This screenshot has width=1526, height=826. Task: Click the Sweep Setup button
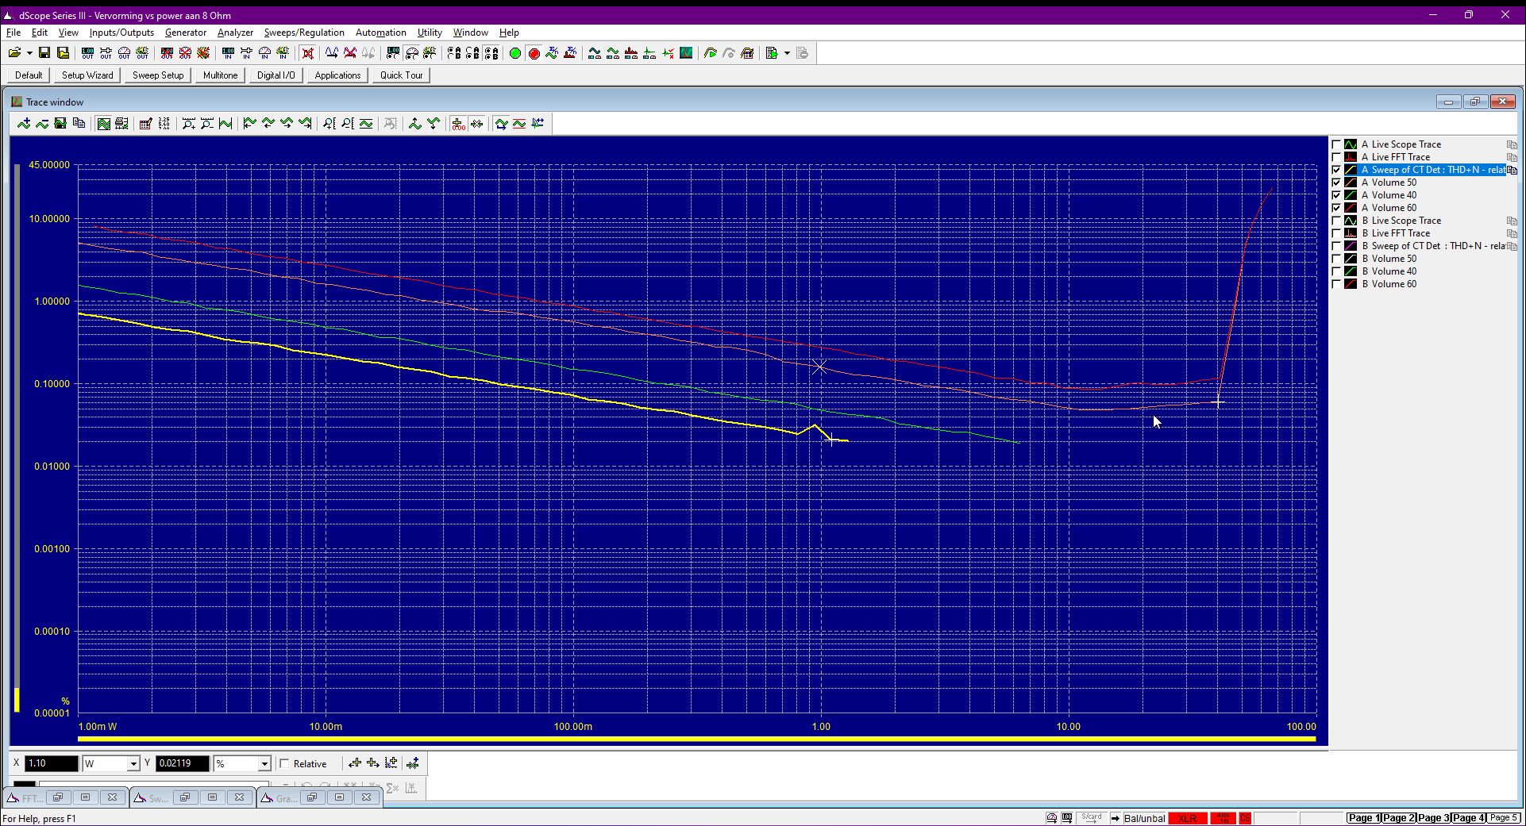point(158,75)
